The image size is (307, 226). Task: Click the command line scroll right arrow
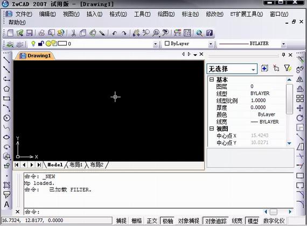290,211
